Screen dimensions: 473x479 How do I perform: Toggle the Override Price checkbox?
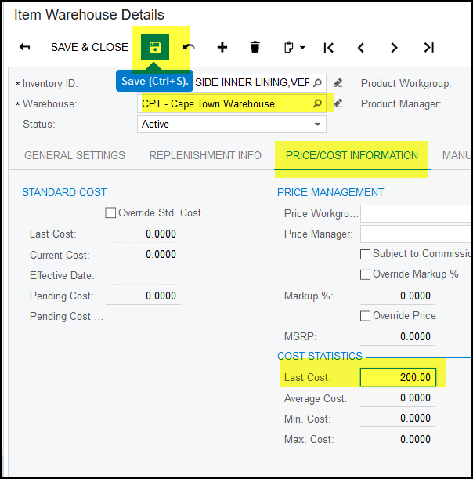[x=366, y=316]
